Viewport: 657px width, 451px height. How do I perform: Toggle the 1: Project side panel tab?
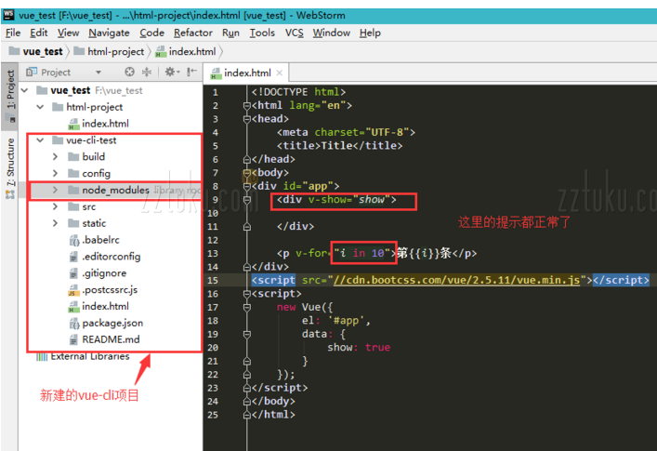(10, 90)
